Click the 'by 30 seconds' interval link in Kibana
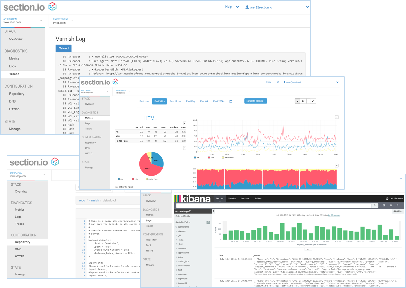Image resolution: width=406 pixels, height=288 pixels. tap(334, 215)
